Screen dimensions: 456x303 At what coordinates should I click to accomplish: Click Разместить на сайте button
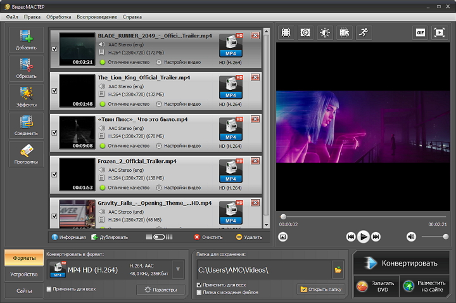tap(425, 286)
